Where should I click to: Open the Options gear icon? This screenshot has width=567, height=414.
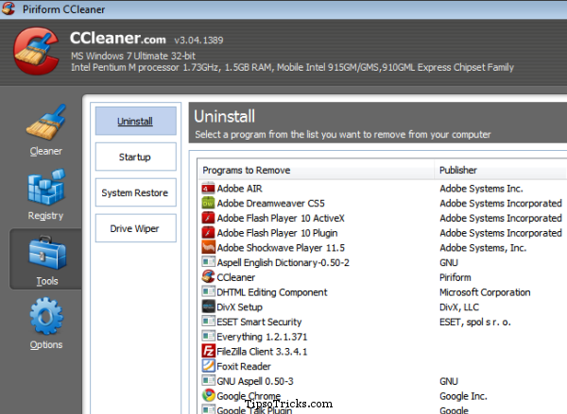(46, 316)
